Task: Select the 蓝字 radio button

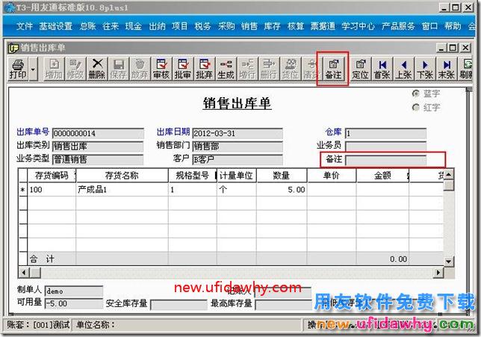Action: point(416,93)
